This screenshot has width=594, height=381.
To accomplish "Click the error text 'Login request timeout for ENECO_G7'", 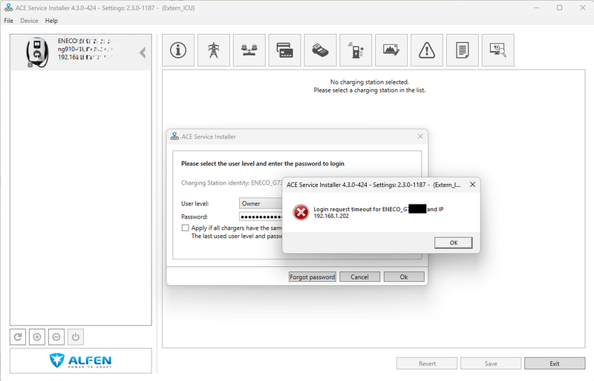I will pyautogui.click(x=361, y=209).
